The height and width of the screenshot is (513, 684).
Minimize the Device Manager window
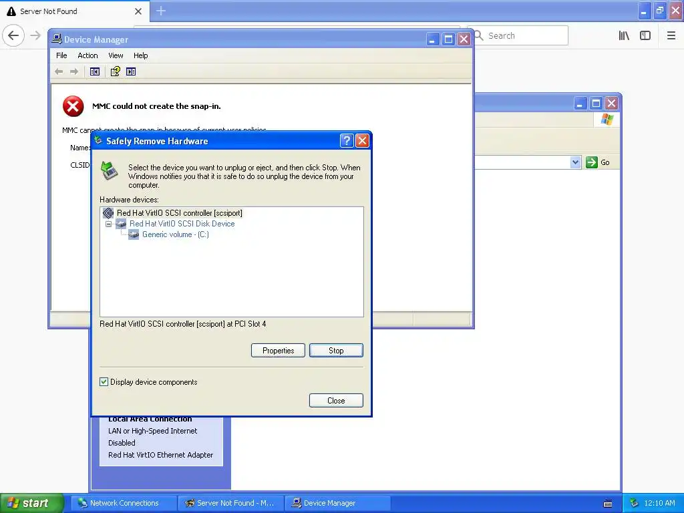click(432, 39)
